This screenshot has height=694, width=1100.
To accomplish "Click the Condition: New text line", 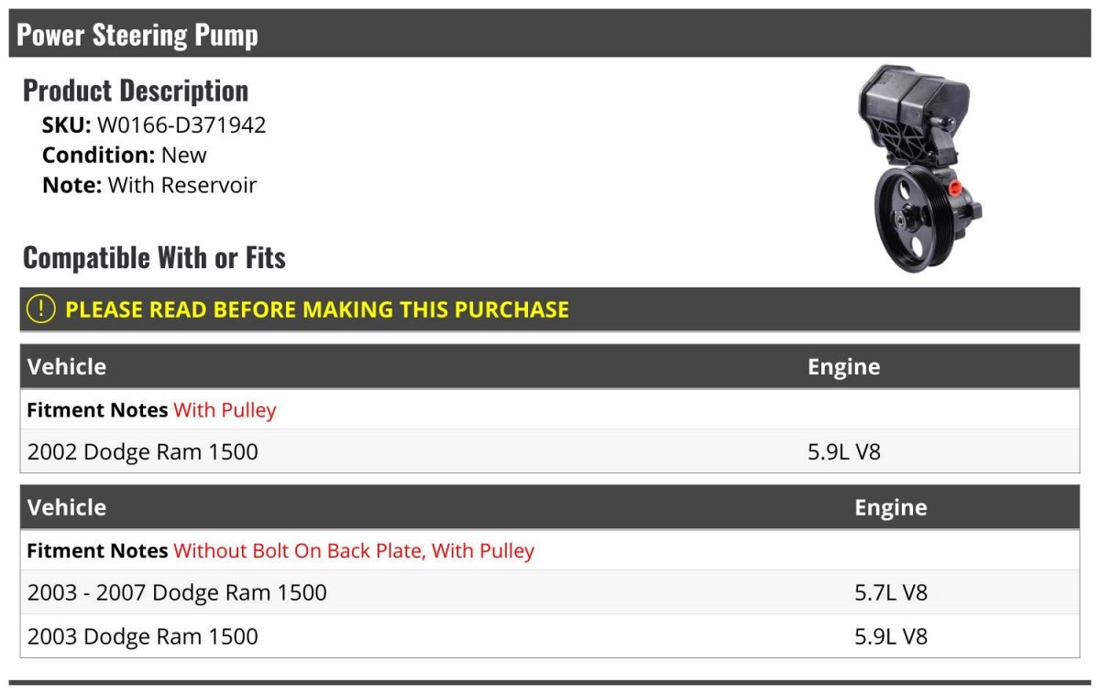I will (x=125, y=155).
